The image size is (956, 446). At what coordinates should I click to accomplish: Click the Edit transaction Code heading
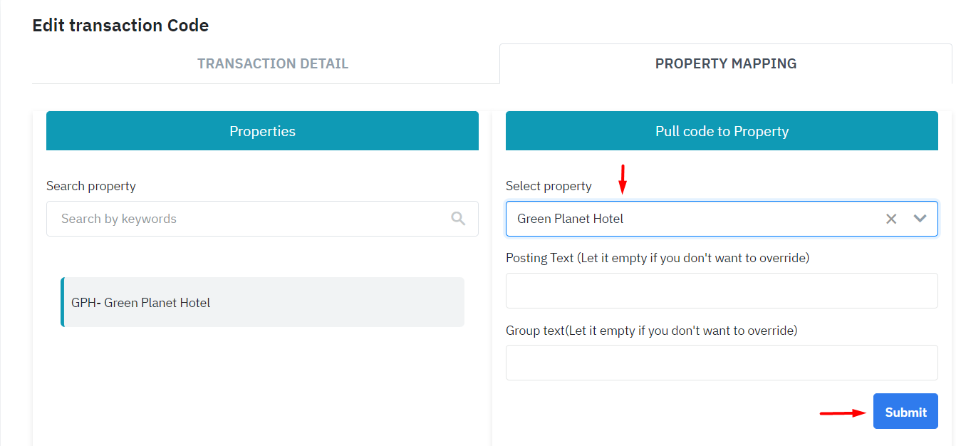tap(120, 26)
